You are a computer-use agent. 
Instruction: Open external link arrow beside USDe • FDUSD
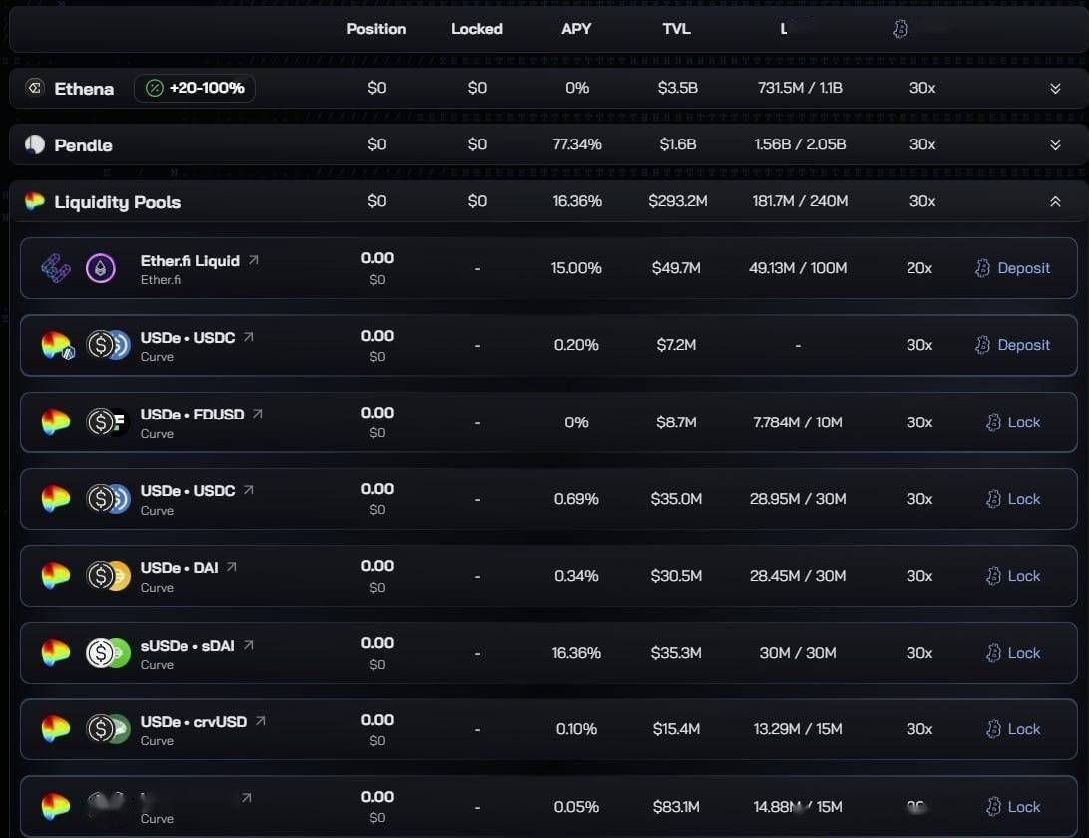258,414
